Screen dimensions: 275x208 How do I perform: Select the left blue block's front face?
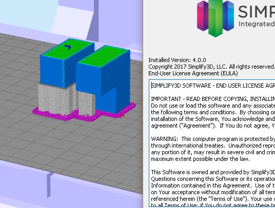51,70
